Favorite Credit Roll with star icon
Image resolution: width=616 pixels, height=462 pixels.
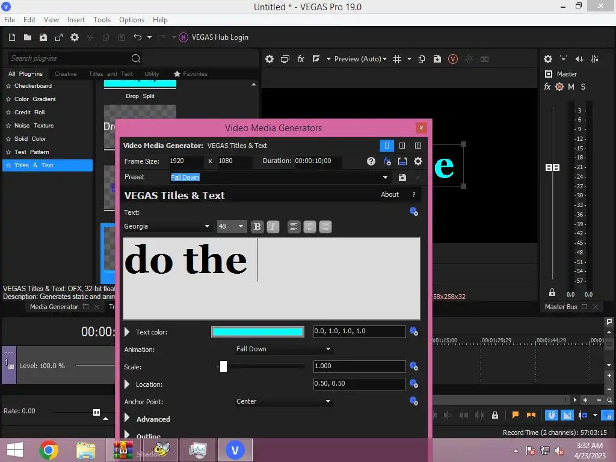click(8, 112)
